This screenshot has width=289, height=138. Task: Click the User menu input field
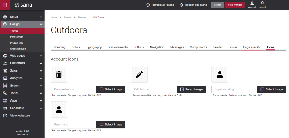(74, 125)
